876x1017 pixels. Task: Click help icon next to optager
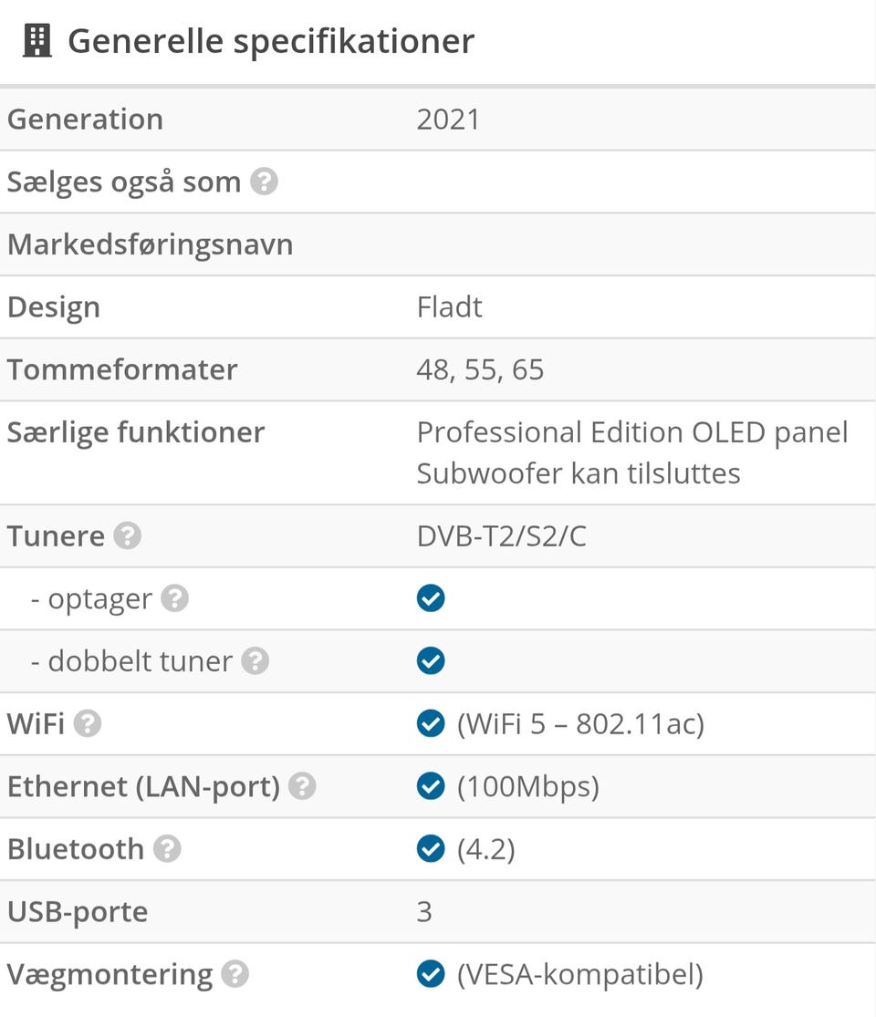click(174, 598)
